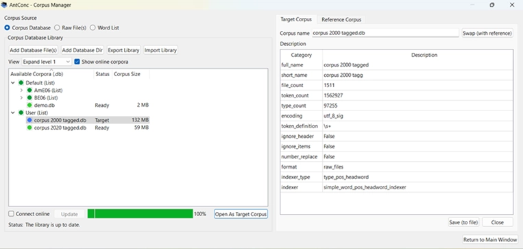Screen dimensions: 523x249
Task: Click the green dot beside AmE06 (List)
Action: pos(29,90)
